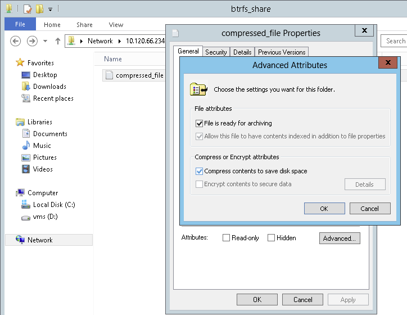Switch to the Security tab
Image resolution: width=407 pixels, height=315 pixels.
pos(216,52)
